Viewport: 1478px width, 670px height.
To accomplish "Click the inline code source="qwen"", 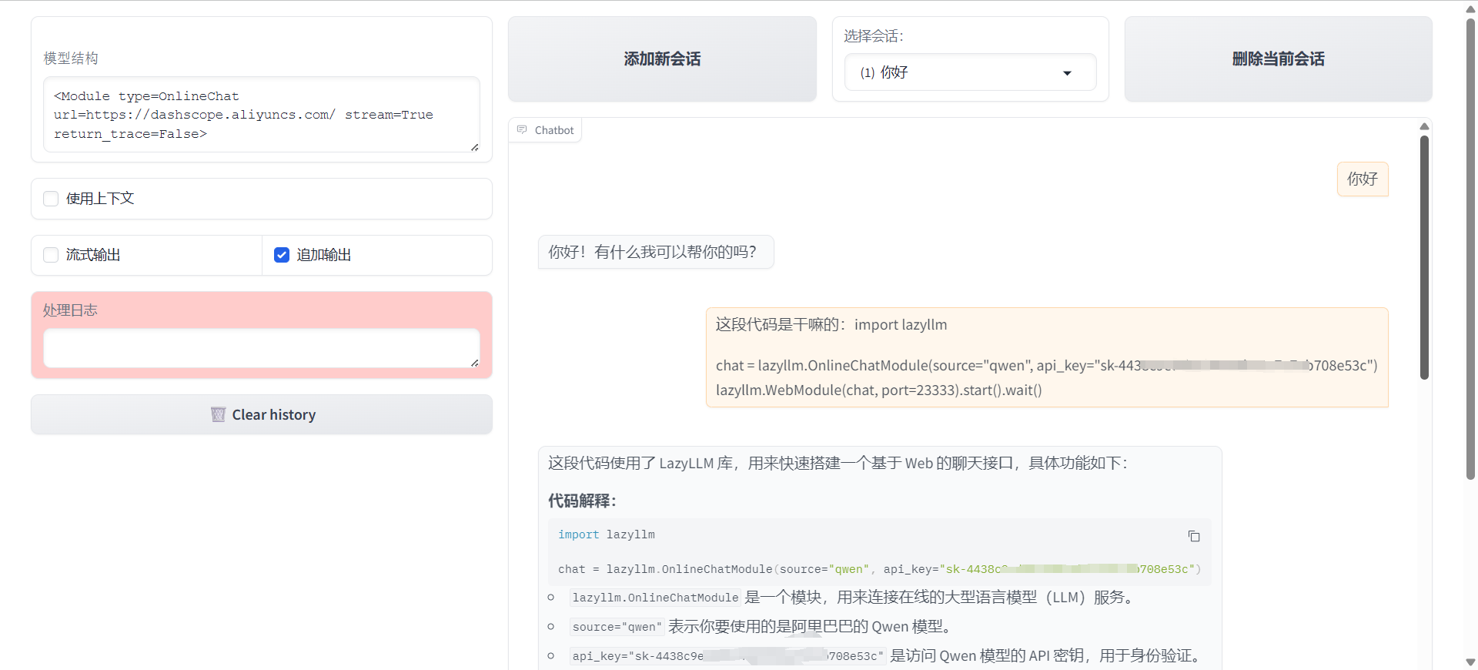I will pyautogui.click(x=617, y=627).
